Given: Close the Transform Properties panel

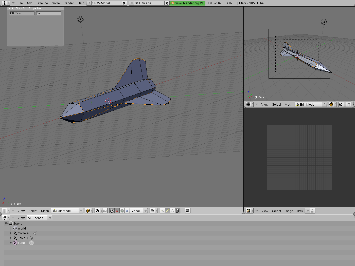Looking at the screenshot, I should [x=9, y=8].
